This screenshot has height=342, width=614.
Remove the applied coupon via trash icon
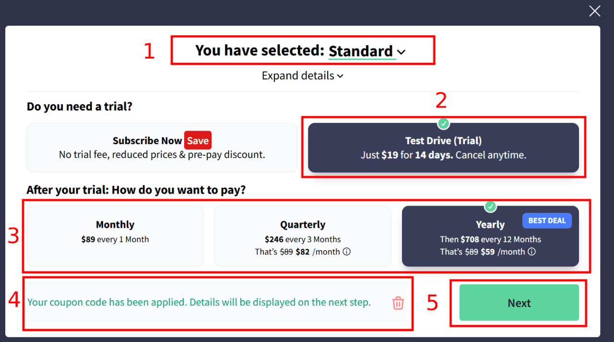pyautogui.click(x=398, y=302)
